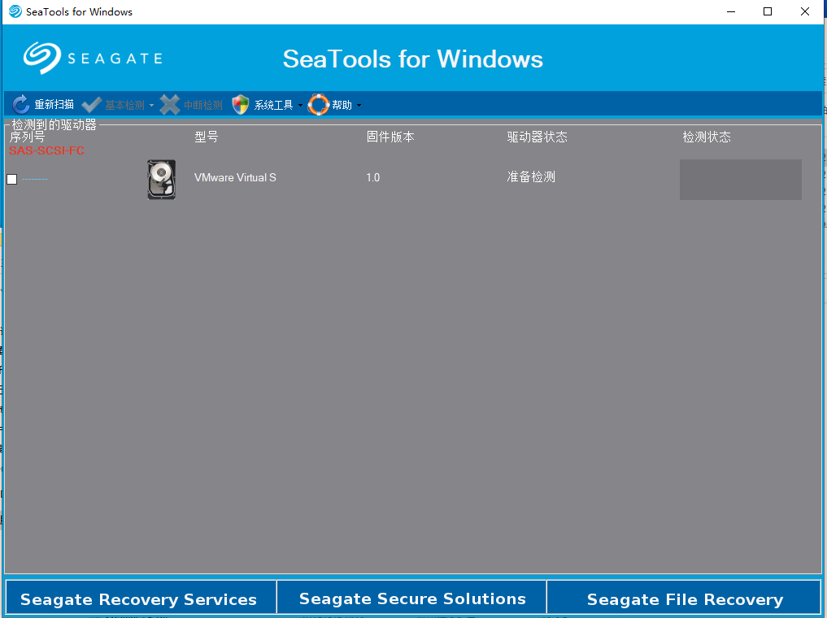Viewport: 827px width, 618px height.
Task: Expand the 帮助 dropdown arrow
Action: pos(359,106)
